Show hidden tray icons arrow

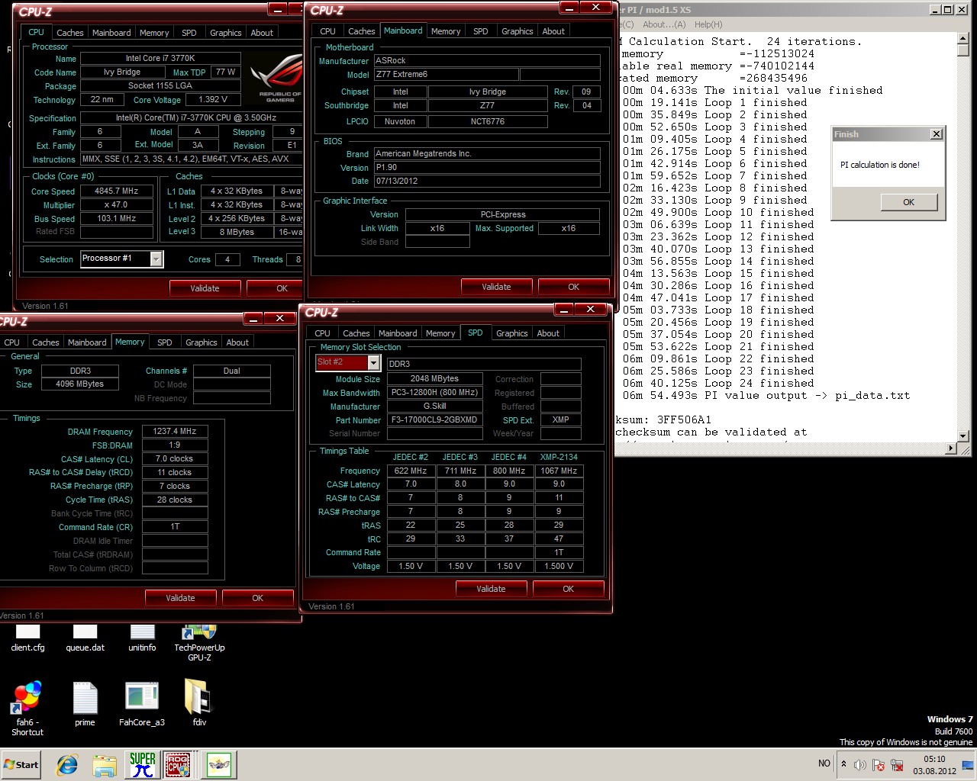click(x=843, y=764)
